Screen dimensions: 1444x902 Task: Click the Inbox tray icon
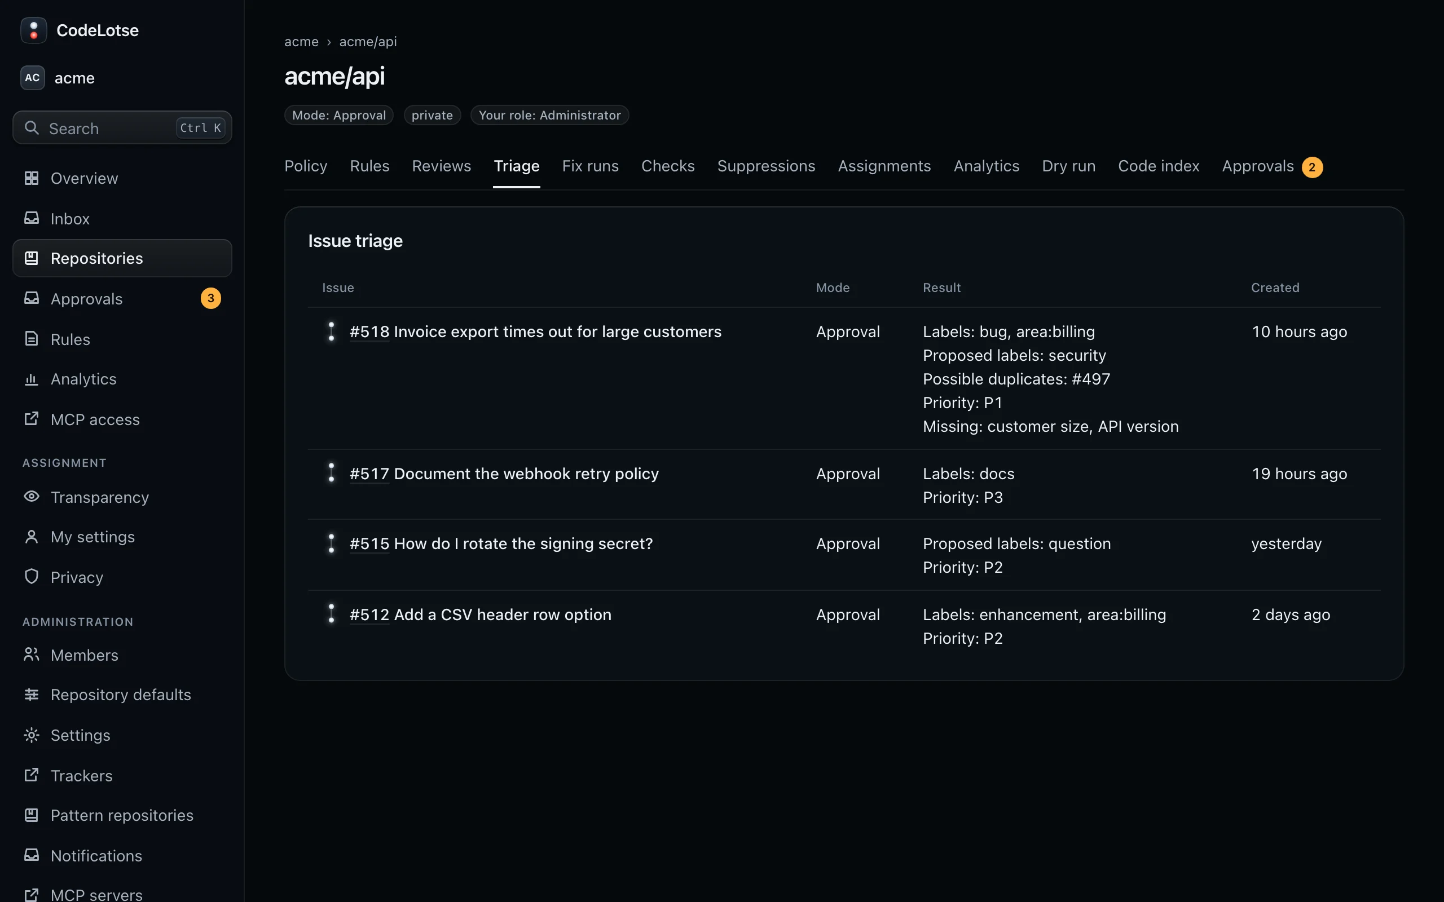pos(32,218)
